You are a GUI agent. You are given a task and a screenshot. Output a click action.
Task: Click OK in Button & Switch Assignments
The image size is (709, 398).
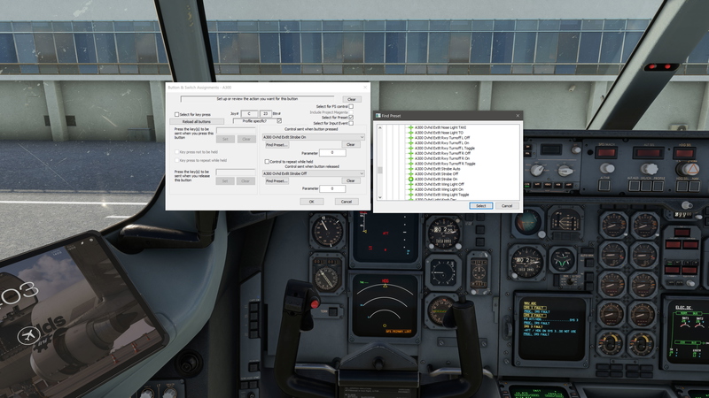coord(312,202)
